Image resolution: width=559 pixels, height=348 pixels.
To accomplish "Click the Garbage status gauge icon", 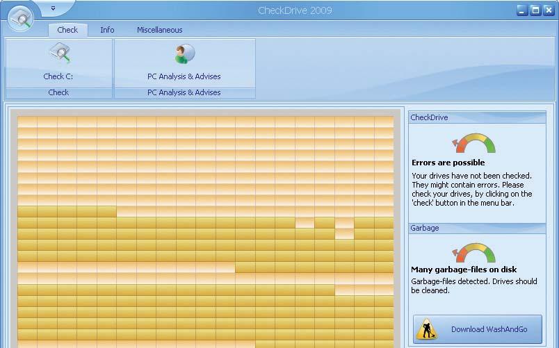I will (473, 253).
